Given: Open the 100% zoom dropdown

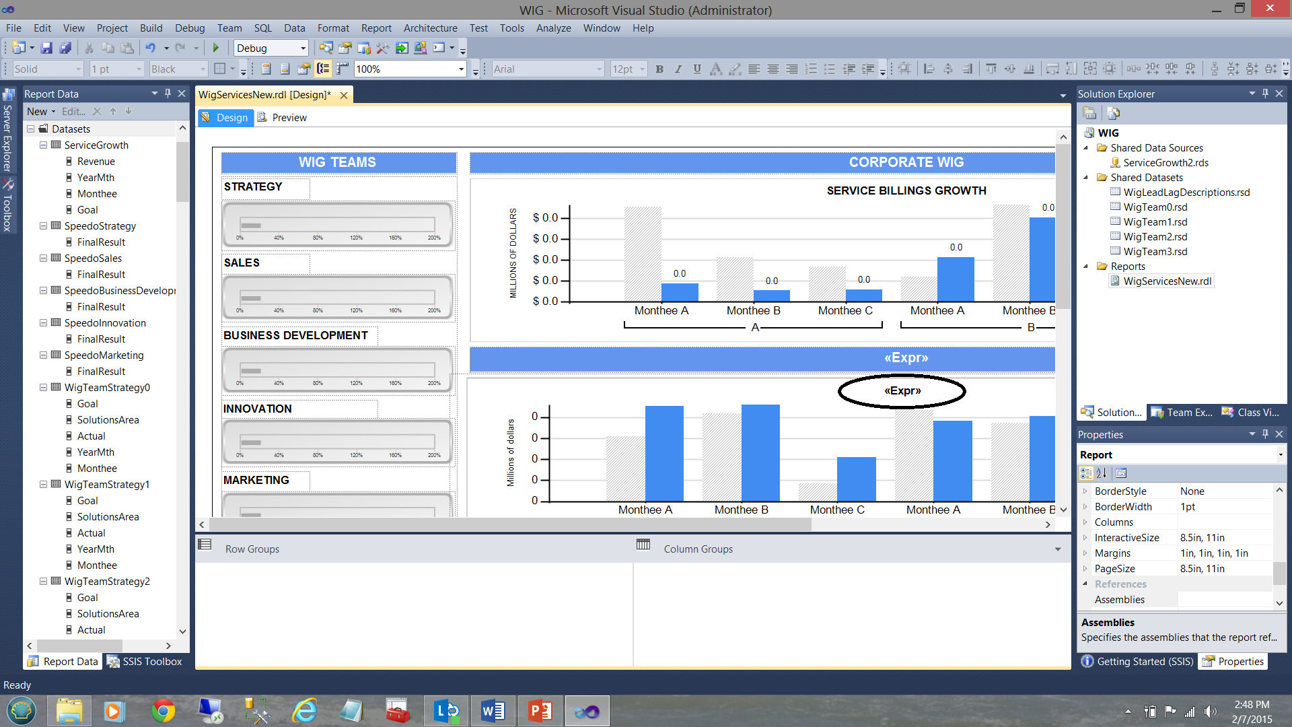Looking at the screenshot, I should pyautogui.click(x=461, y=69).
